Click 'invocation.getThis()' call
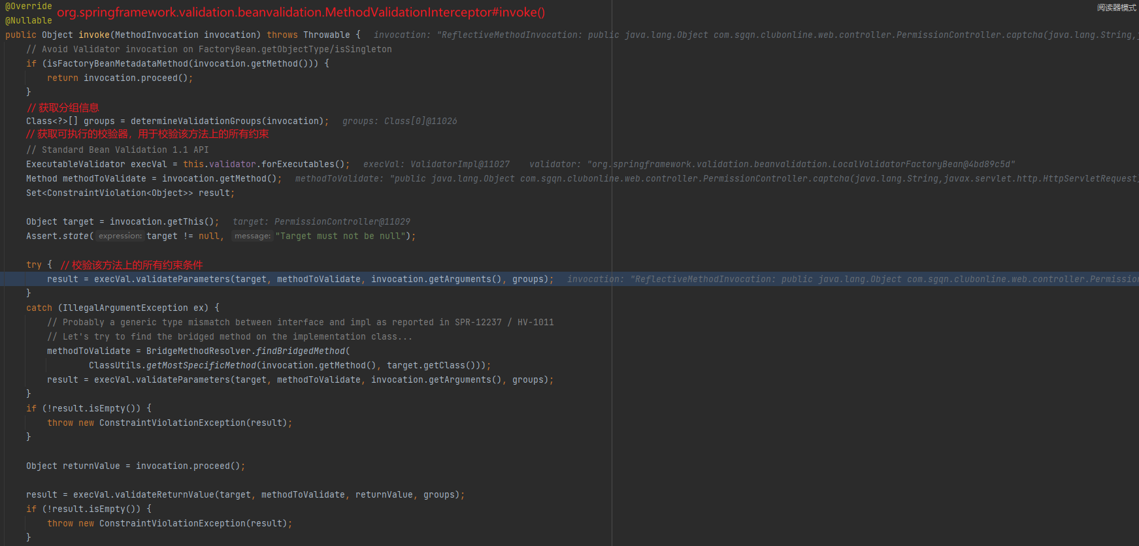Image resolution: width=1139 pixels, height=546 pixels. (x=162, y=221)
